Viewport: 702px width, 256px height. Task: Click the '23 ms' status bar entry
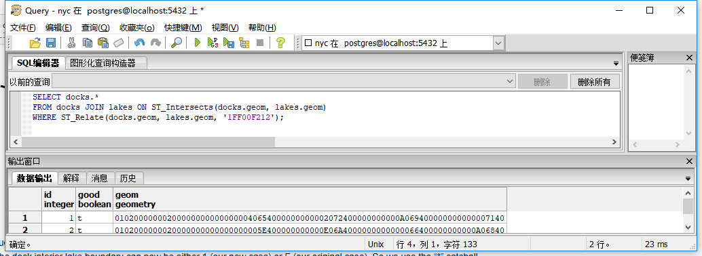(x=657, y=244)
